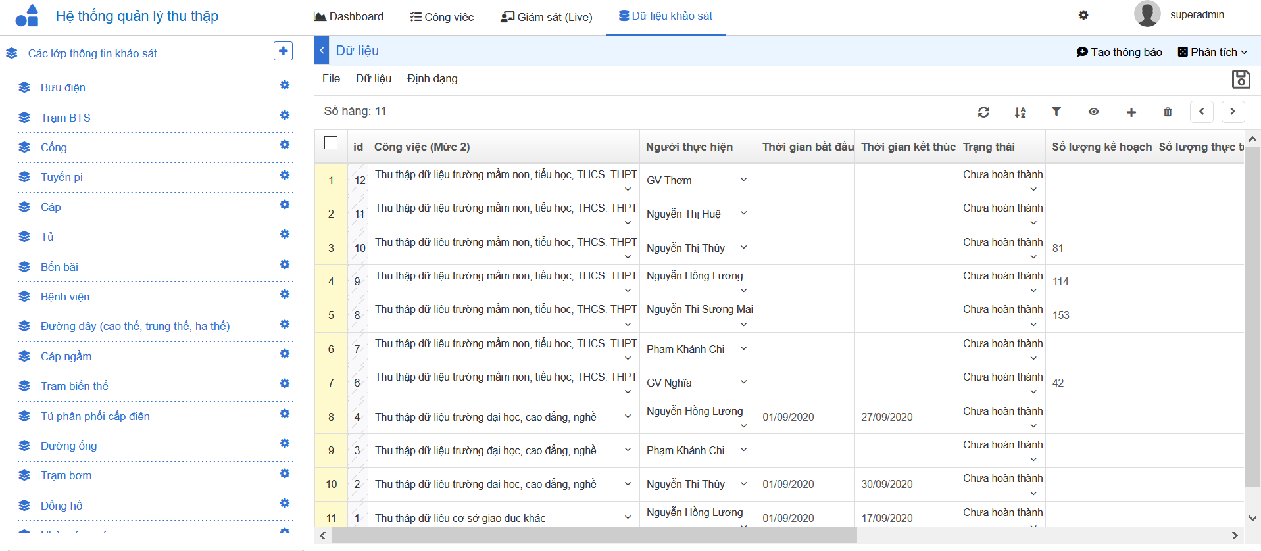Toggle the eye visibility icon in toolbar
The height and width of the screenshot is (551, 1261).
coord(1093,112)
